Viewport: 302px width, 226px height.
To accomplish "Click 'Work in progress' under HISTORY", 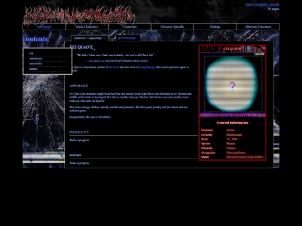I will tap(79, 163).
